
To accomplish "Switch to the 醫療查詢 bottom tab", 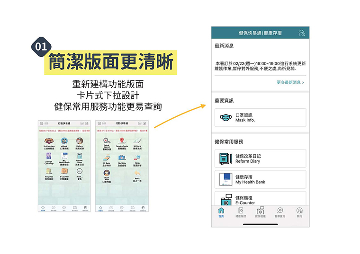I will coord(280,212).
